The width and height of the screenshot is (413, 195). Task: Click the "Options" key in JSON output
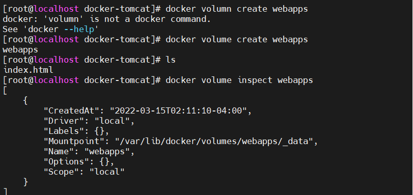point(66,161)
